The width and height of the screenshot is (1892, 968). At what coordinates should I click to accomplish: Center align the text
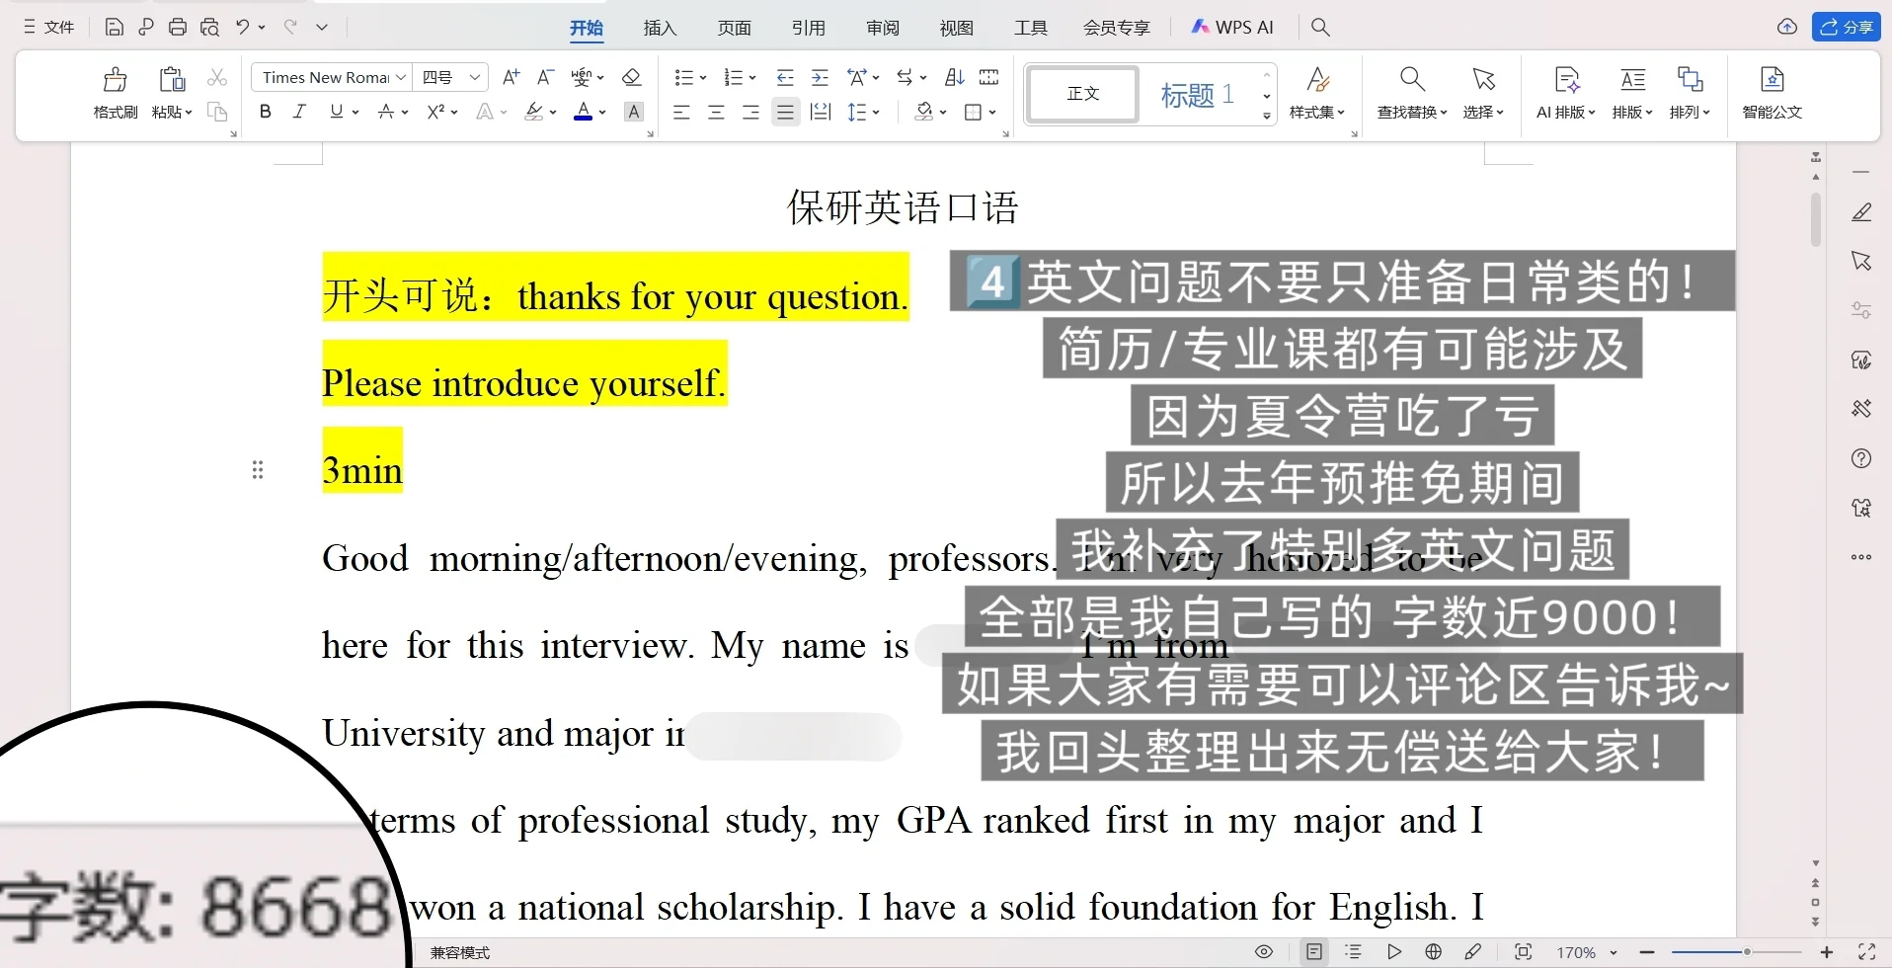click(x=716, y=112)
